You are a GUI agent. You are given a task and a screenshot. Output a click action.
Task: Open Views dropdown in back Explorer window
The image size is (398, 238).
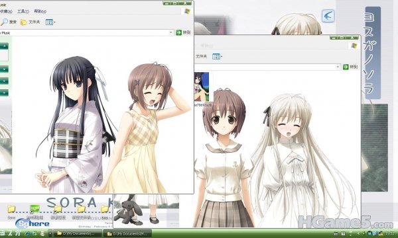217,56
